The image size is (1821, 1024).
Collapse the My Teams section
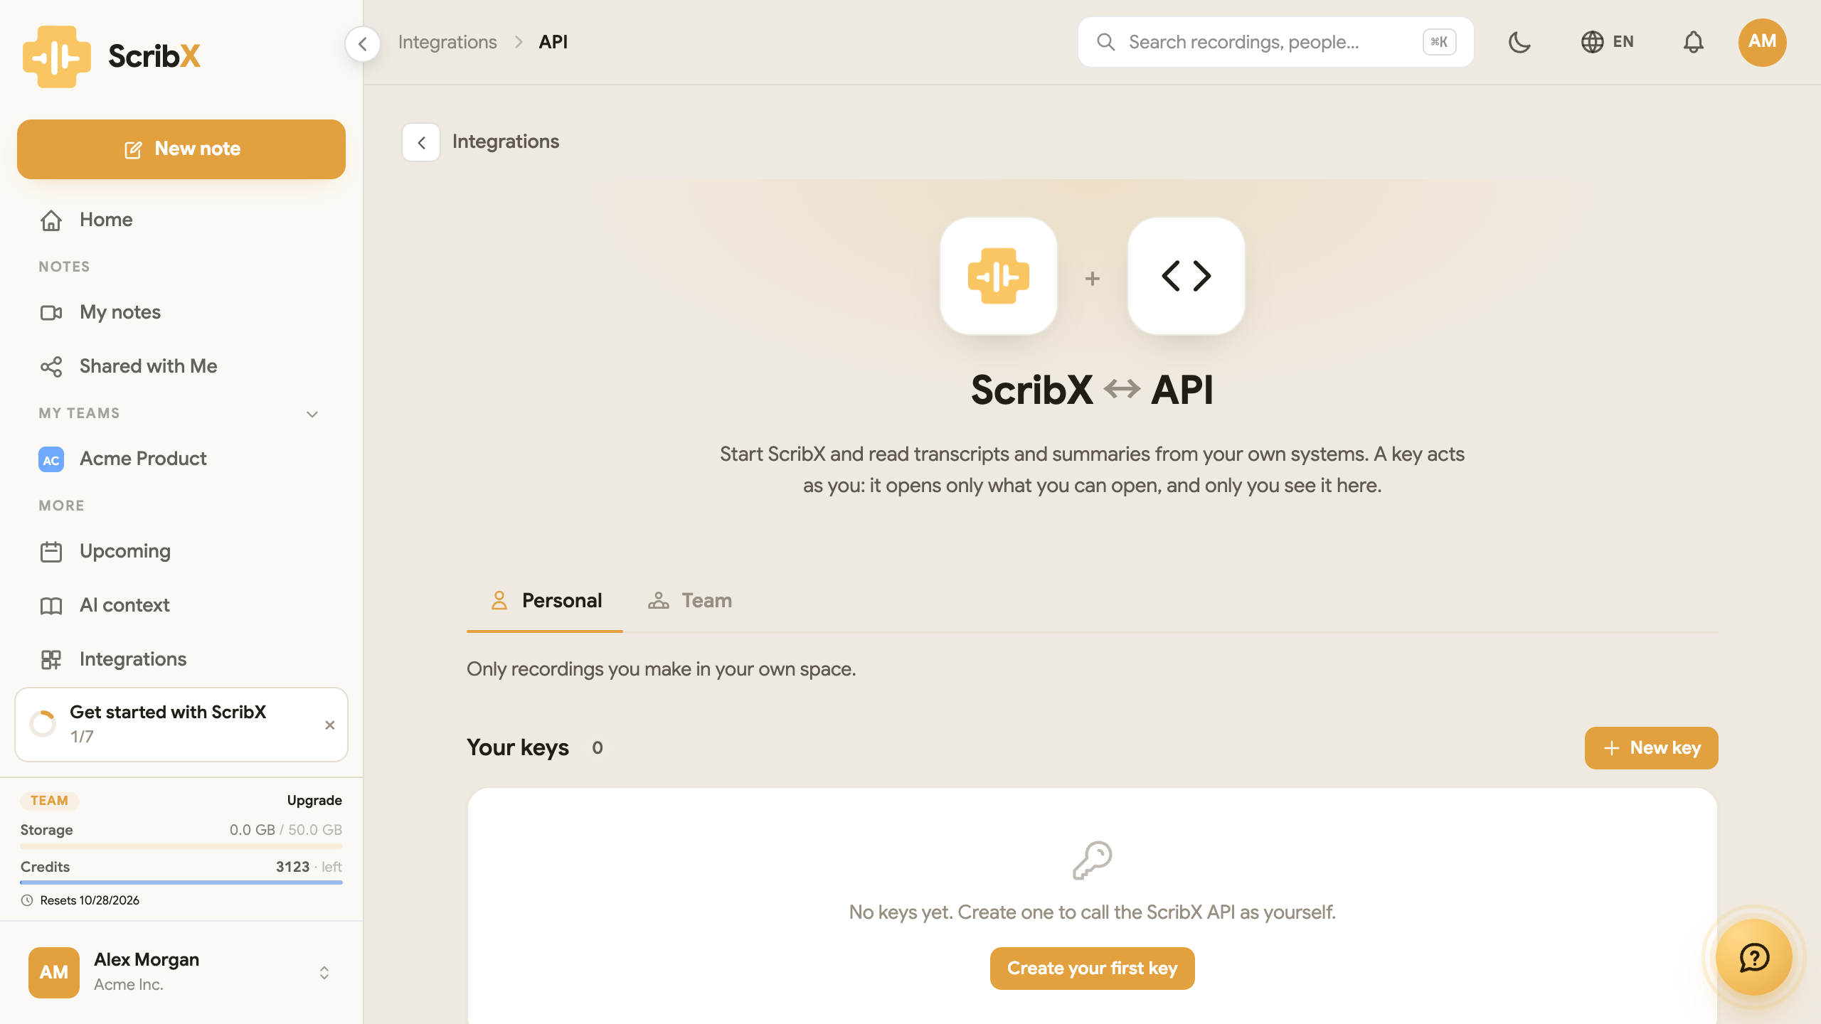(x=312, y=414)
